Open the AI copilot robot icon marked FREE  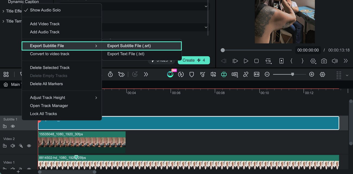coord(170,74)
